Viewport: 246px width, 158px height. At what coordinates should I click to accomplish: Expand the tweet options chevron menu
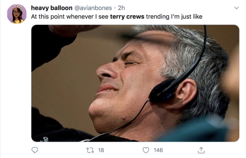236,8
